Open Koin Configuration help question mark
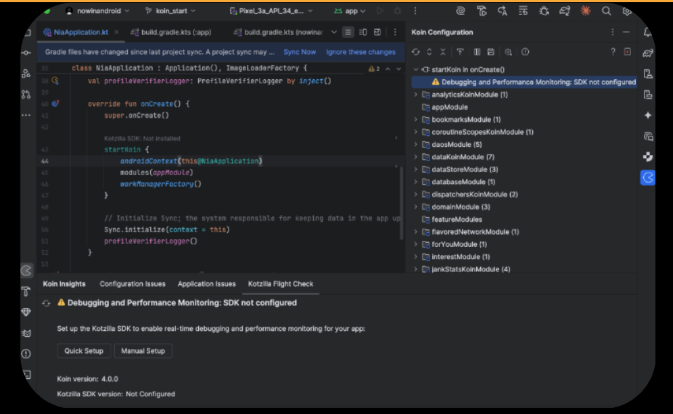Screen dimensions: 673x414 tap(613, 52)
